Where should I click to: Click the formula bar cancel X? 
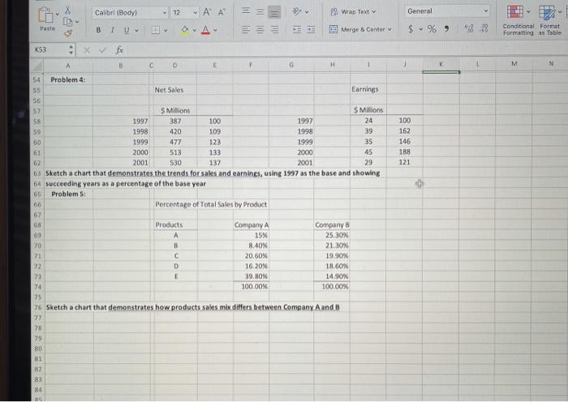coord(87,50)
